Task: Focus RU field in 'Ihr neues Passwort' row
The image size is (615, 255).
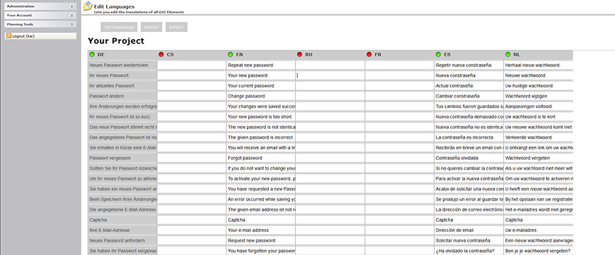Action: coord(331,75)
